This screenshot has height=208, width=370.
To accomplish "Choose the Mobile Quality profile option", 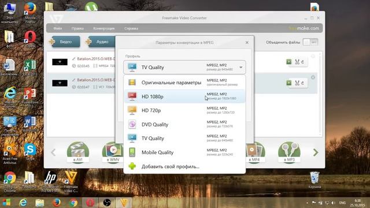I will tap(184, 153).
